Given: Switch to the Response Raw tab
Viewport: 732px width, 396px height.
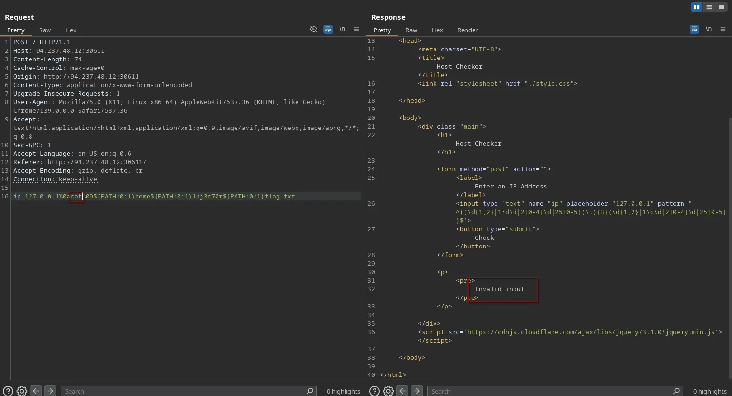Looking at the screenshot, I should tap(411, 30).
